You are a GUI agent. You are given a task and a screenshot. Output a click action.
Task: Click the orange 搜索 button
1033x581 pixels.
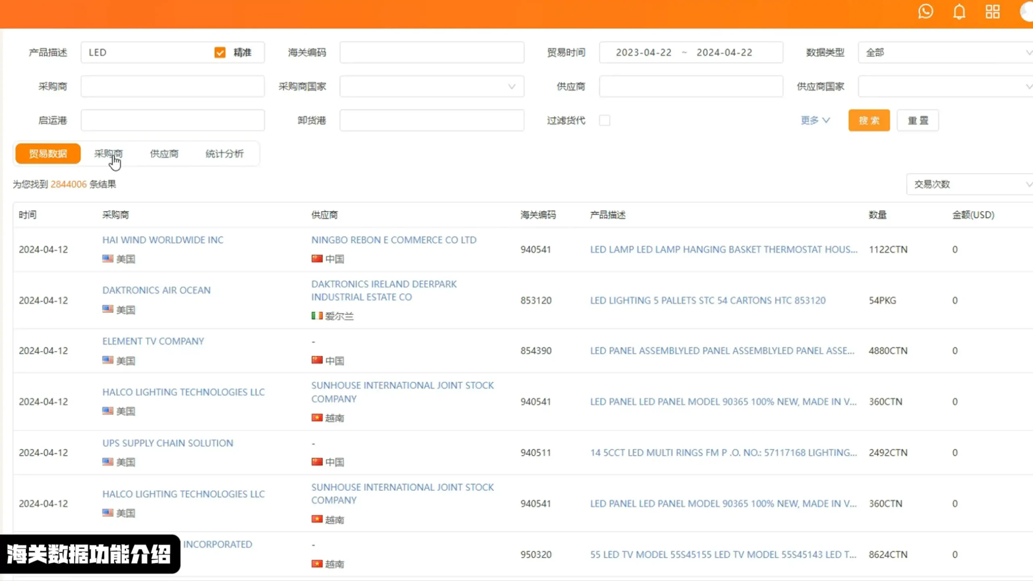(x=869, y=120)
